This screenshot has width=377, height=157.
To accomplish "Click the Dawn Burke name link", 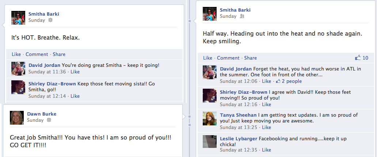I will [x=42, y=114].
